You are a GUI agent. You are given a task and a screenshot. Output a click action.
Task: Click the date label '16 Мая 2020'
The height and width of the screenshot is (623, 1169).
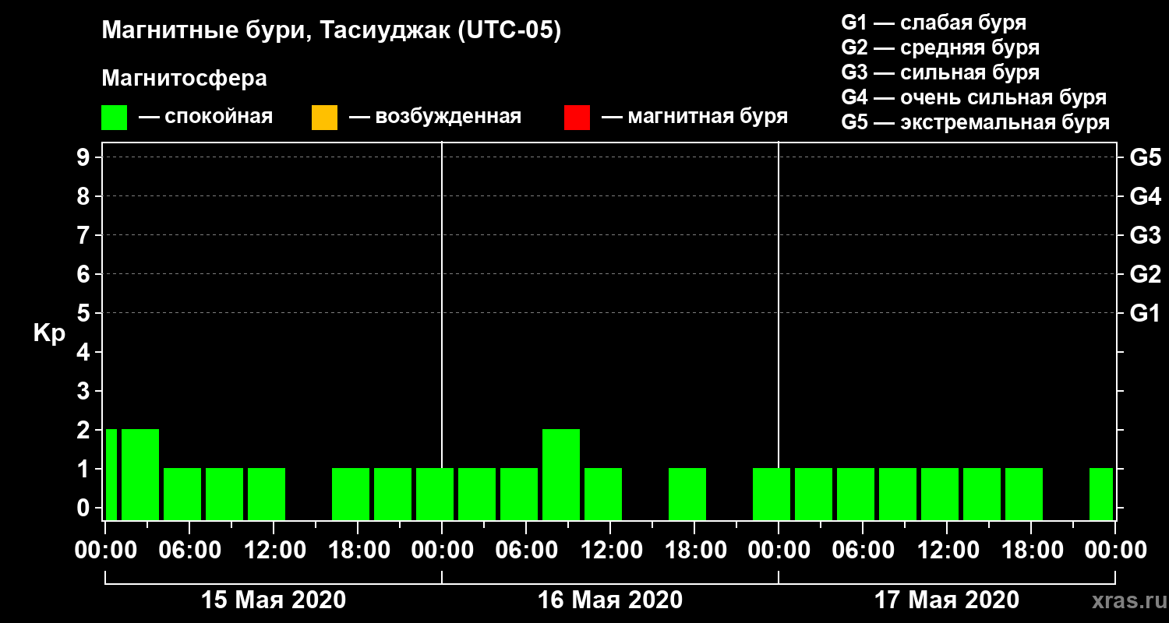click(x=610, y=600)
